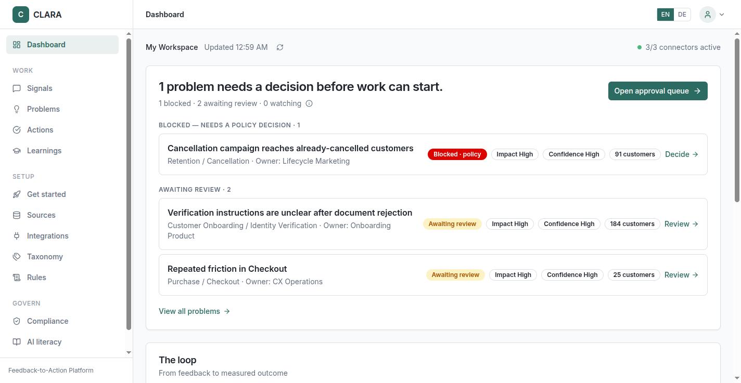
Task: Click Review for Repeated friction in Checkout
Action: 681,275
